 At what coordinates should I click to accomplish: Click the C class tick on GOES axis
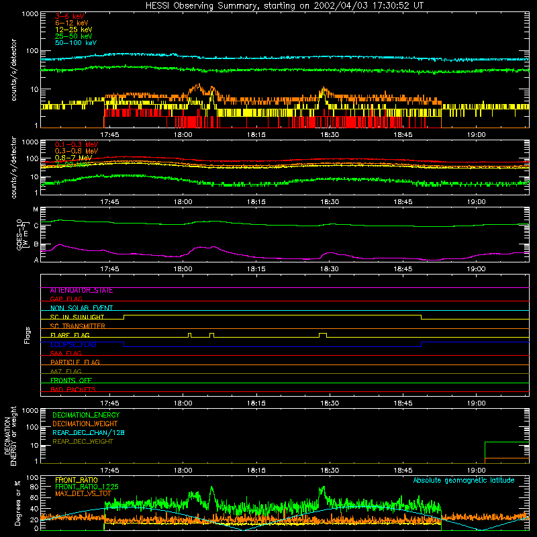(36, 226)
